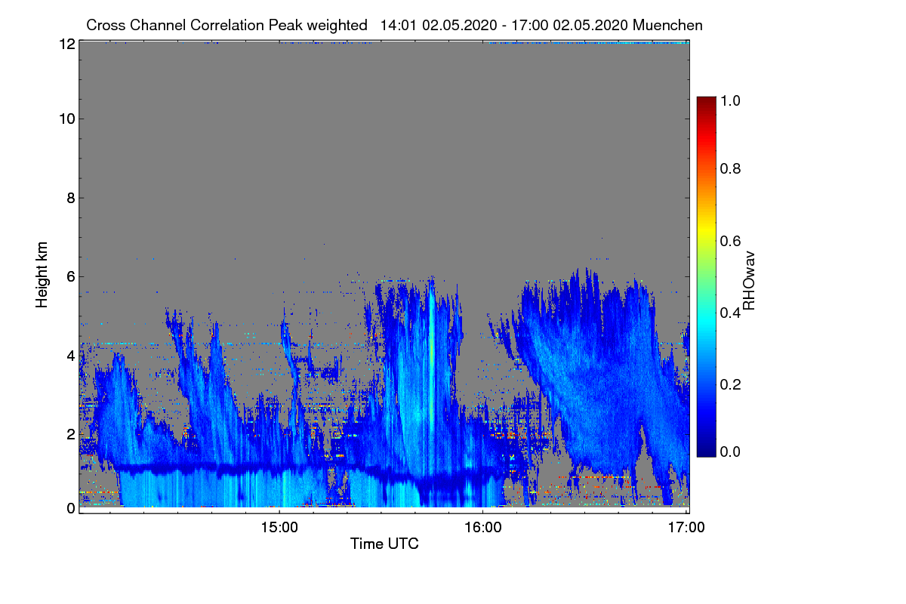Click the date range '14:01 02.05.2020 - 17:00 02.05.2020'
This screenshot has width=906, height=604.
click(504, 25)
